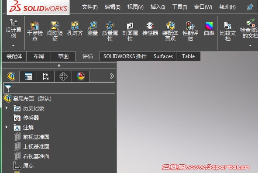Focus the feature tree filter field
Image resolution: width=258 pixels, height=173 pixels.
pos(59,88)
